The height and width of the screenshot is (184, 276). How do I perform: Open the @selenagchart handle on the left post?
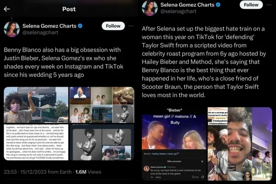click(x=40, y=32)
